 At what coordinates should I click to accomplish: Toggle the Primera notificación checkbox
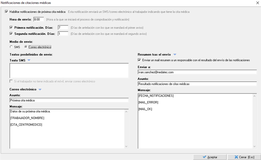pos(11,27)
